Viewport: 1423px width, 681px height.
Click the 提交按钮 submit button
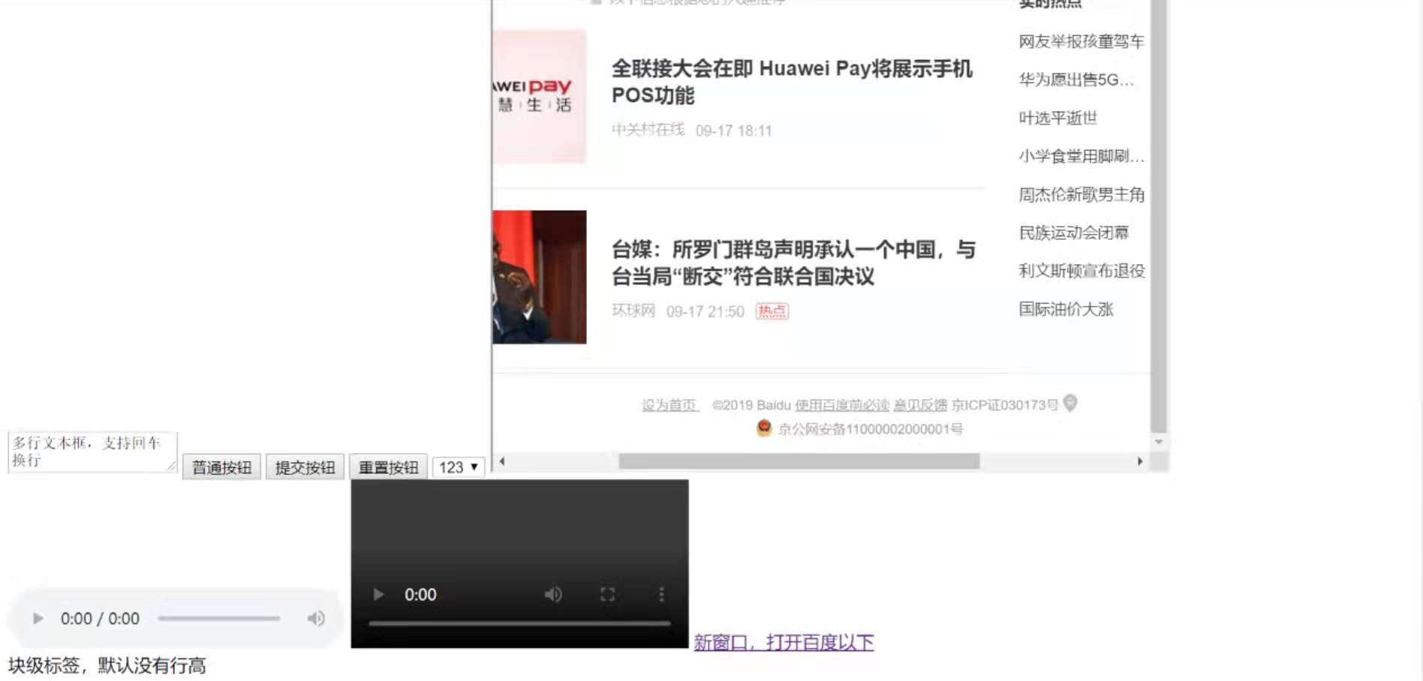[305, 467]
